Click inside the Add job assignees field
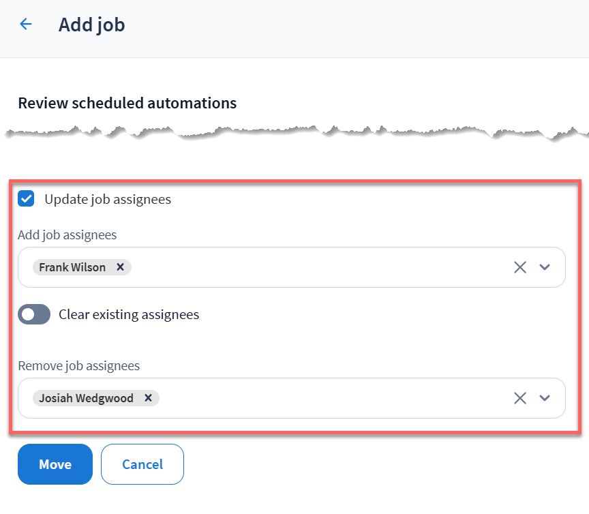This screenshot has height=514, width=589. point(314,267)
